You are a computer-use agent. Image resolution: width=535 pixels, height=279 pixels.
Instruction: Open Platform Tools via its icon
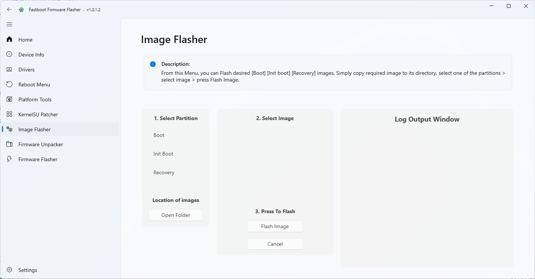point(9,99)
